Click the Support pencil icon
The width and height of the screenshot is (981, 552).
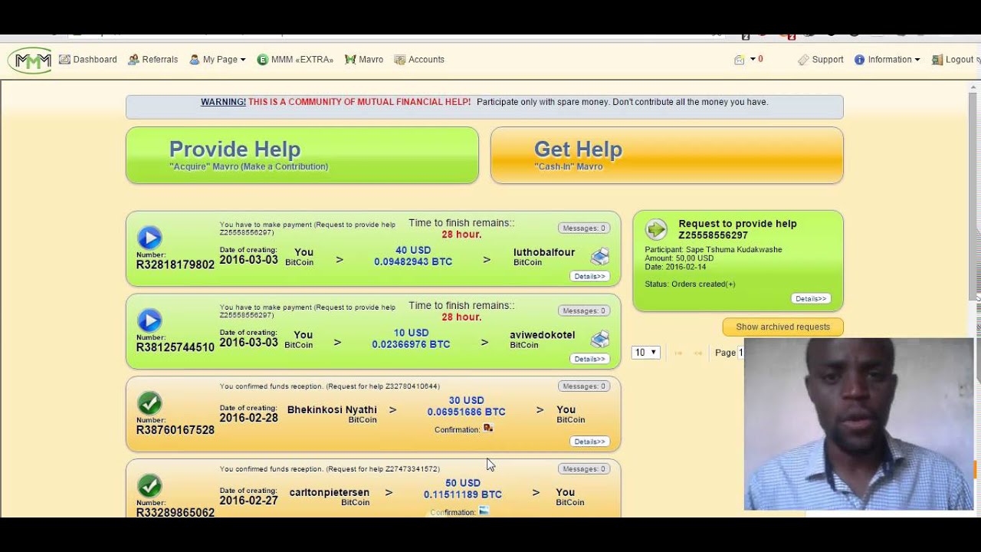point(803,60)
